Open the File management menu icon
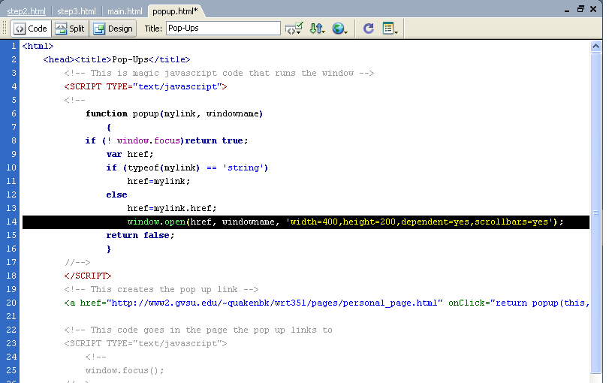Image resolution: width=609 pixels, height=383 pixels. (x=317, y=29)
